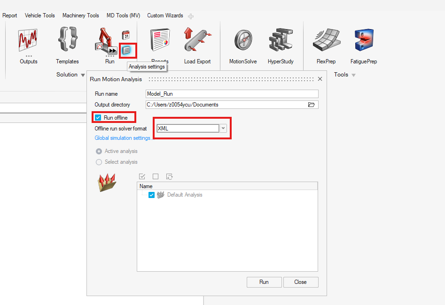Open the HyperStudy tool icon
The width and height of the screenshot is (445, 305).
click(281, 40)
